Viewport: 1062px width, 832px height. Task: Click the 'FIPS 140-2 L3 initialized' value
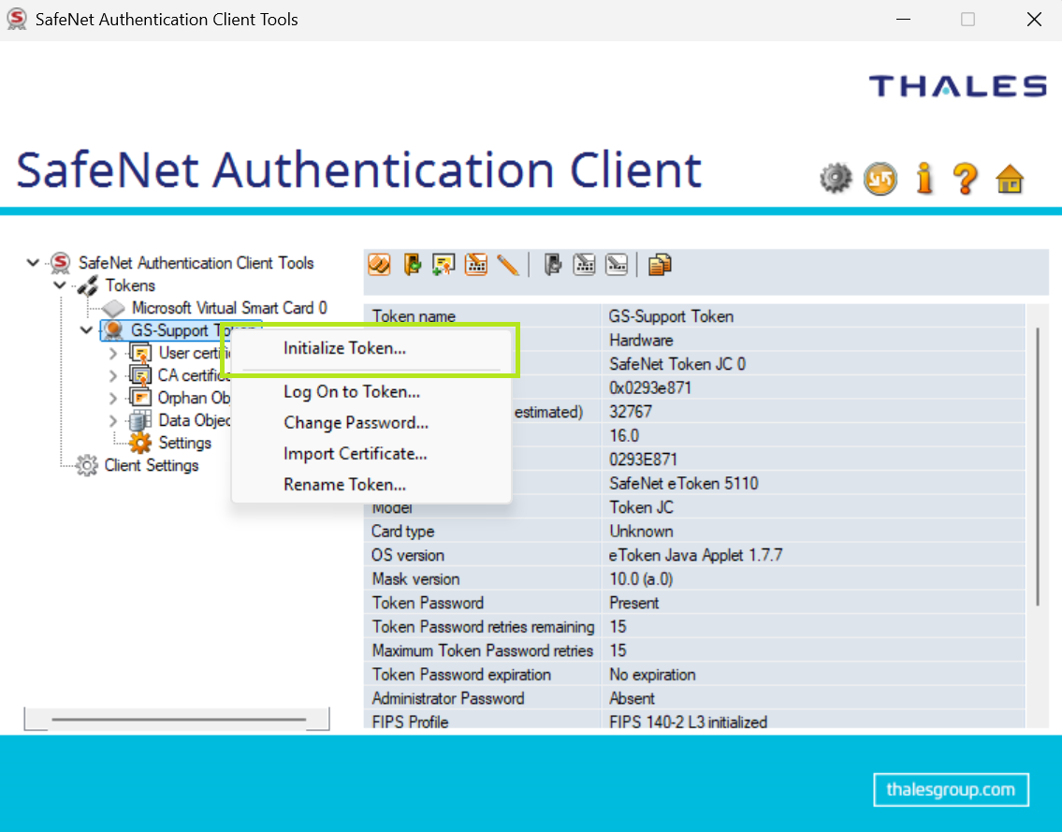(x=688, y=723)
